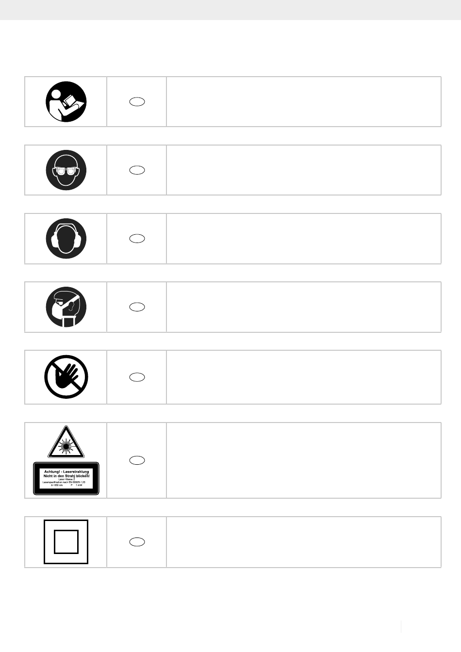The height and width of the screenshot is (652, 461).
Task: Click the oval badge beside the manual symbol
Action: coord(137,101)
